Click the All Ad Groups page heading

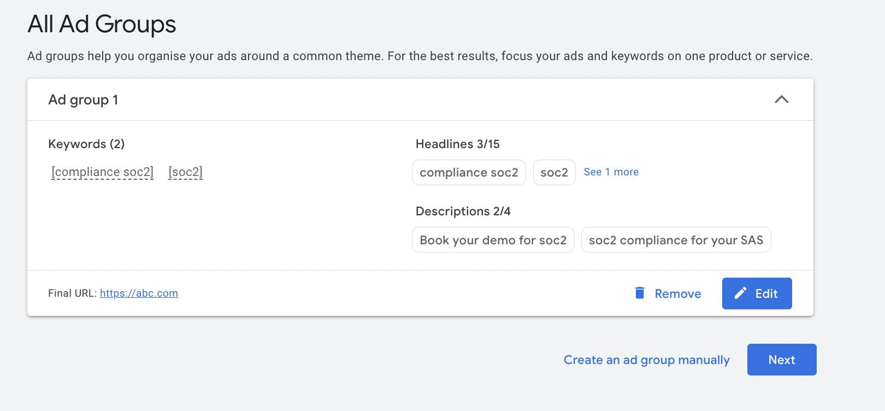(x=102, y=24)
